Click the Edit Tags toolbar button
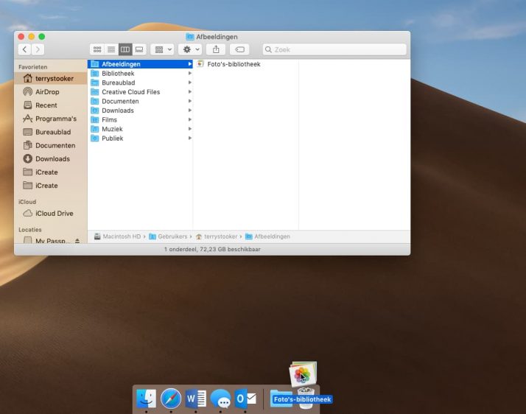 coord(239,49)
